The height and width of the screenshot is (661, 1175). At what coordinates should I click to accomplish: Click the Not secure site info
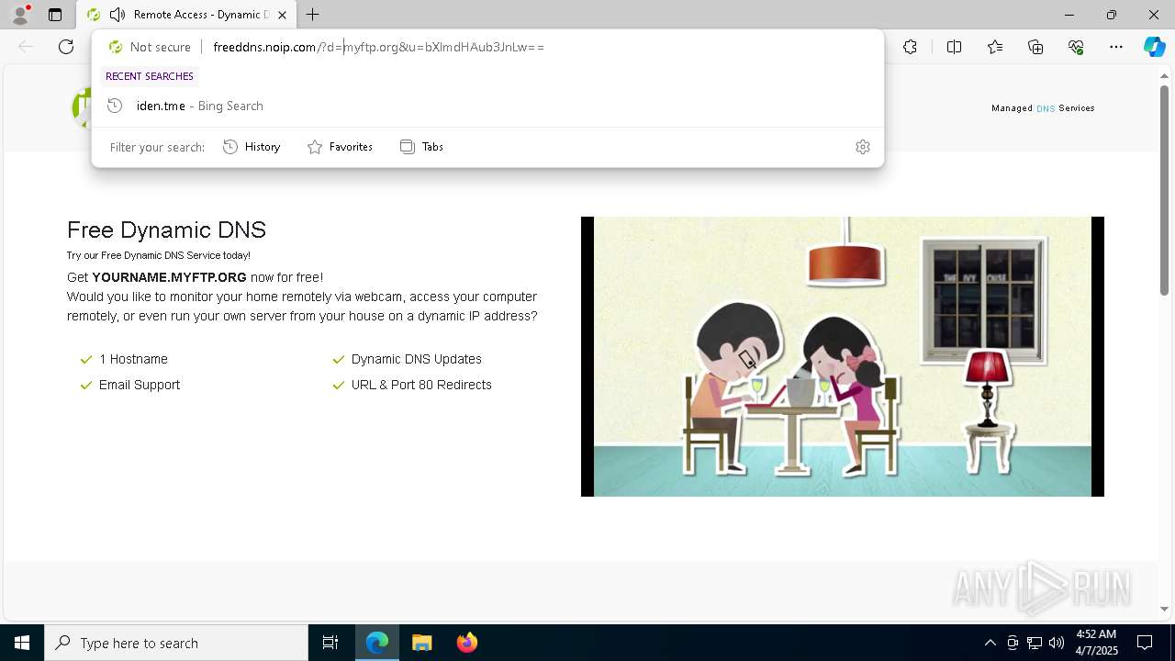(x=150, y=47)
